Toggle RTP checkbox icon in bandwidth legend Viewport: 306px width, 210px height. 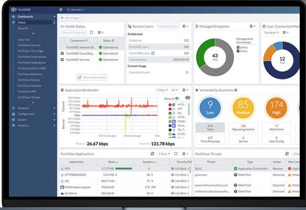173,109
